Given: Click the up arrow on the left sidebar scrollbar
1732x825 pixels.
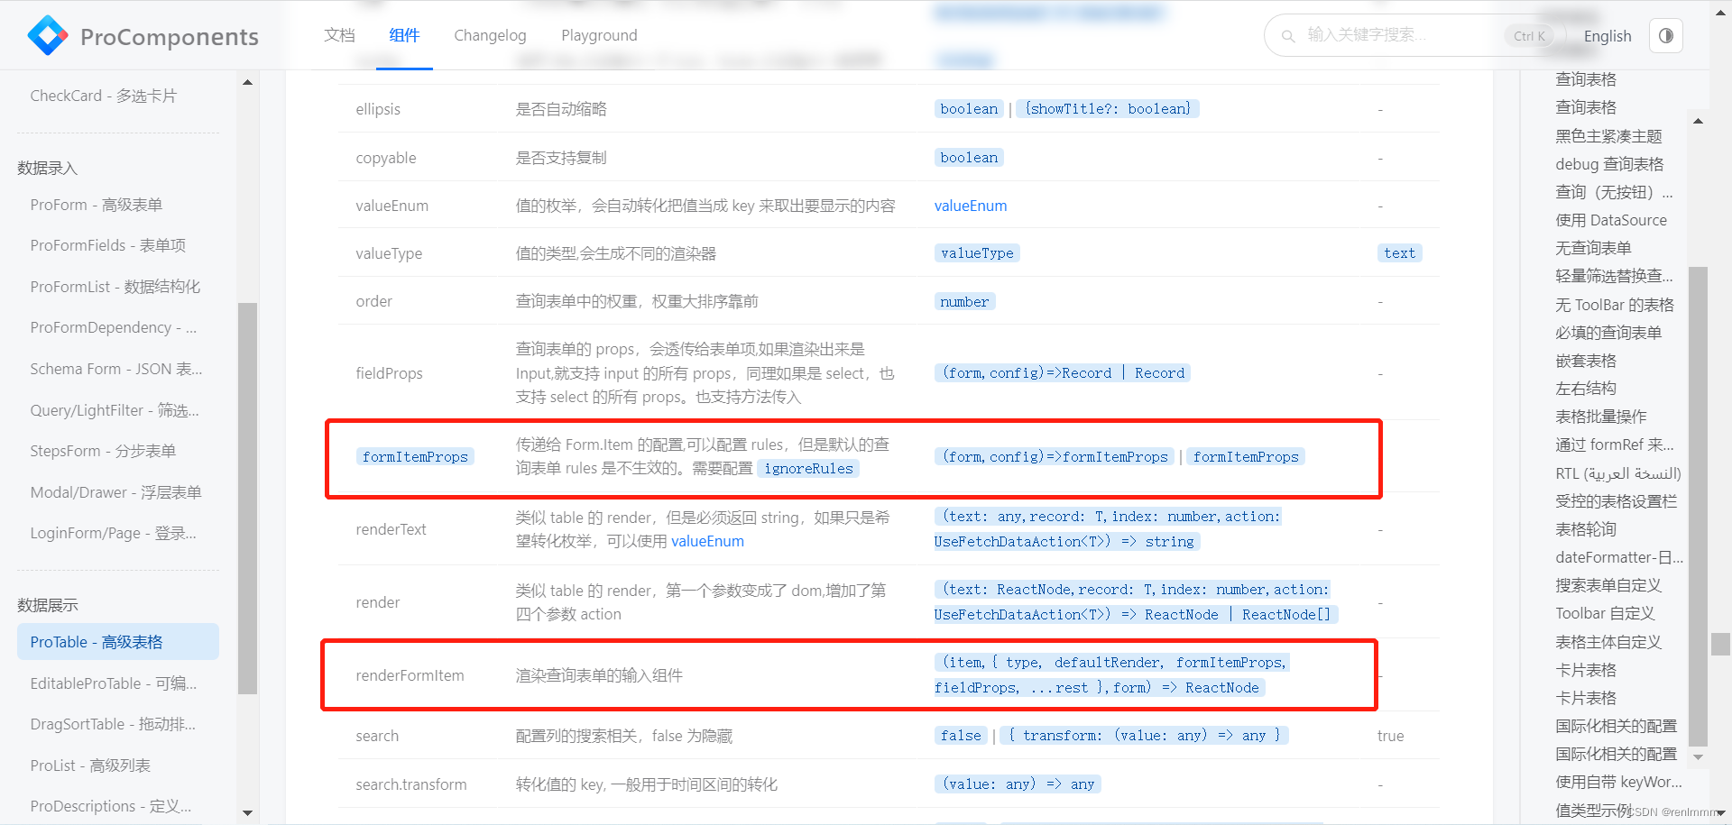Looking at the screenshot, I should (247, 80).
